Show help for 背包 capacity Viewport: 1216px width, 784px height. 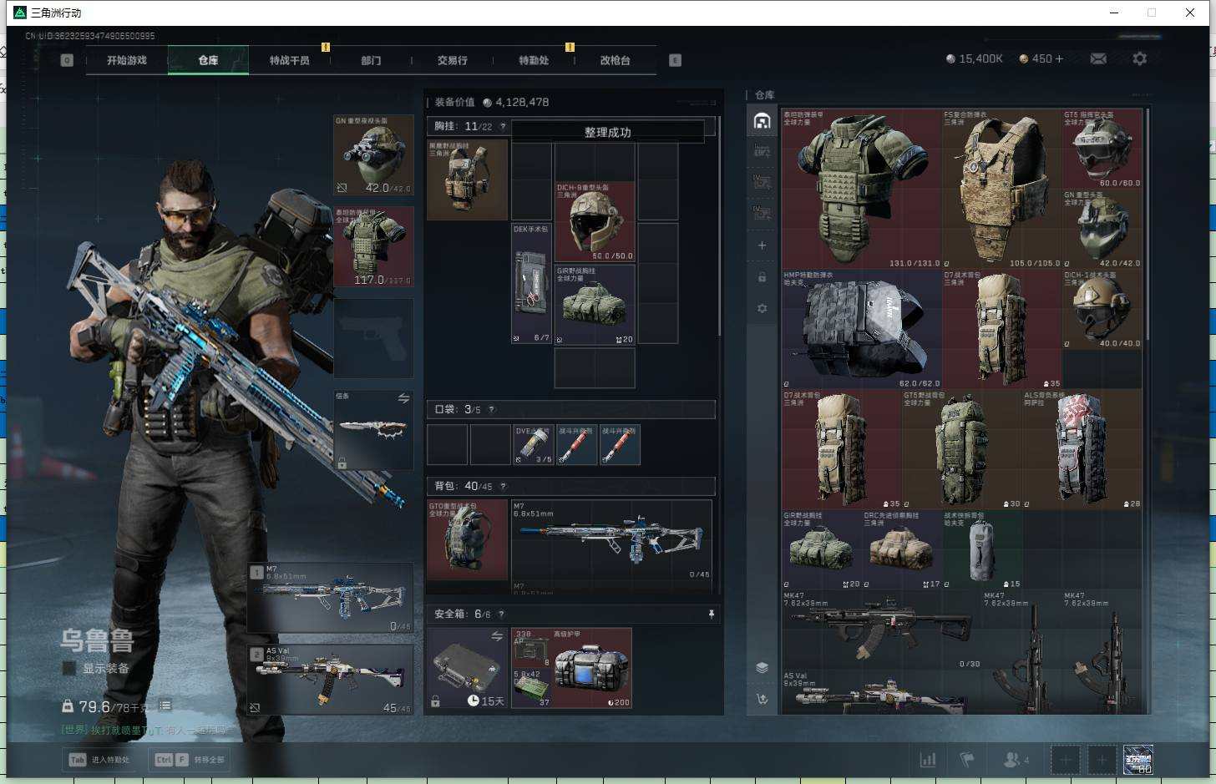[503, 486]
